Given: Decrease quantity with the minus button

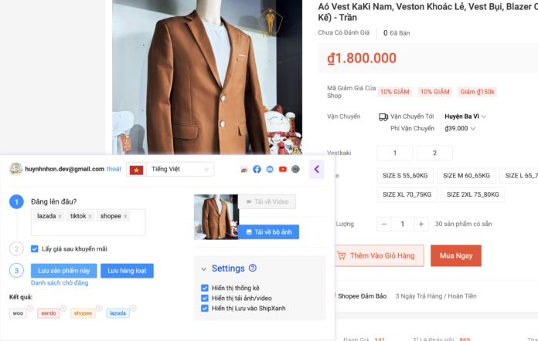Looking at the screenshot, I should pyautogui.click(x=385, y=224).
